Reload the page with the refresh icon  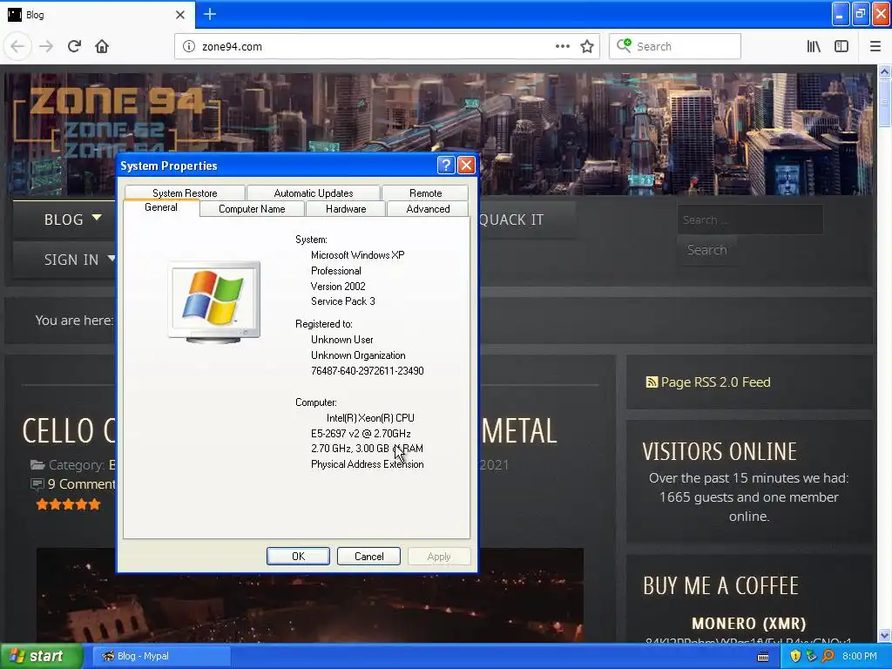74,46
